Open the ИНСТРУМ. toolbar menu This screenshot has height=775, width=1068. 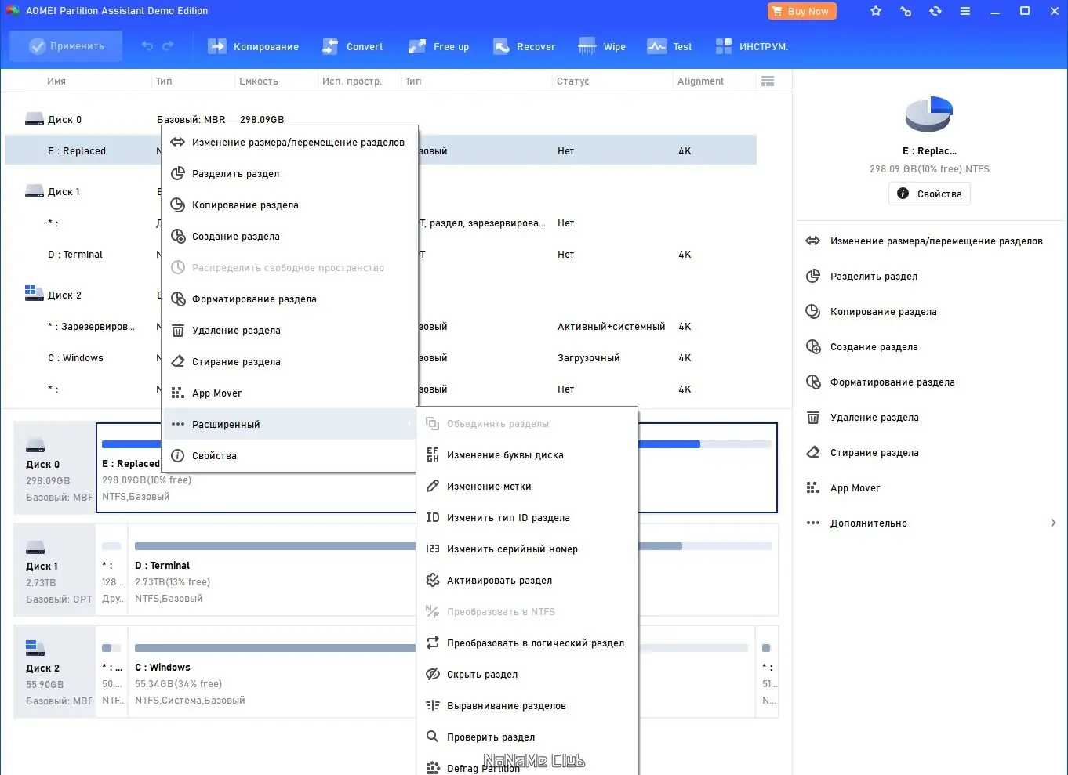(x=751, y=46)
